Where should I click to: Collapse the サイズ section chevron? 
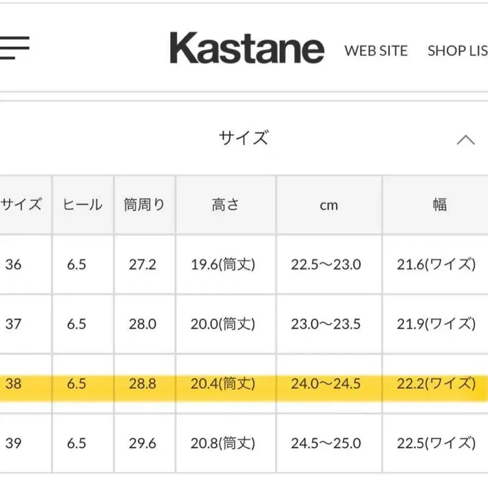(x=465, y=140)
